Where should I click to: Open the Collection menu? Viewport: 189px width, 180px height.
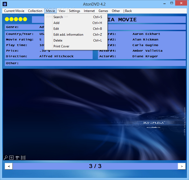coord(35,11)
